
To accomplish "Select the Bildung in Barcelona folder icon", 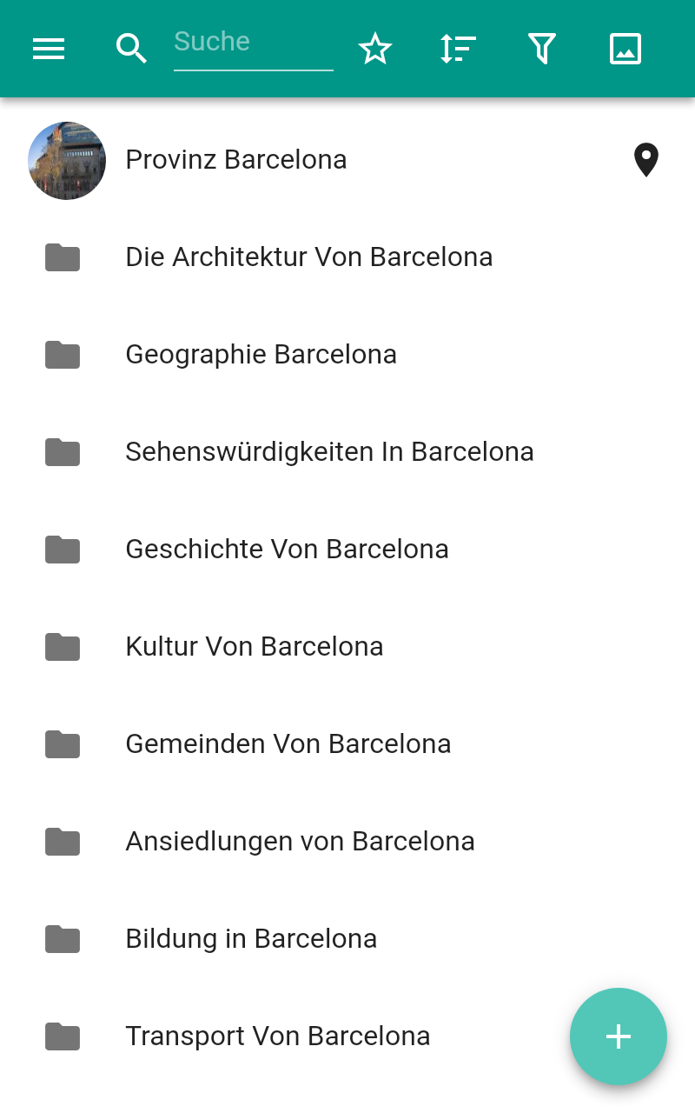I will [63, 939].
